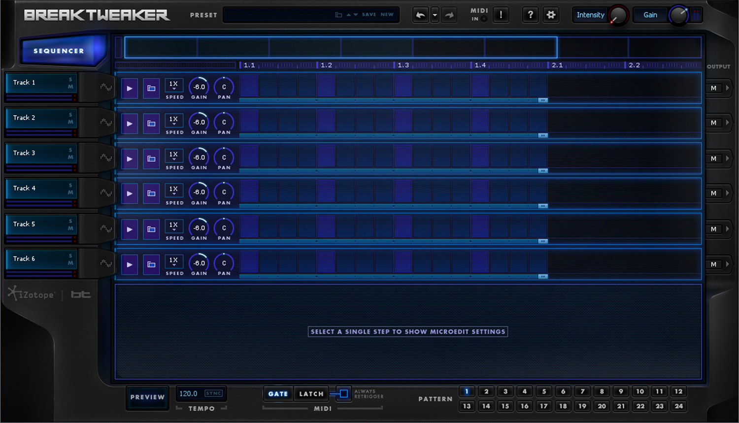Click the exclamation alert icon
Screen dimensions: 739x423
click(501, 15)
